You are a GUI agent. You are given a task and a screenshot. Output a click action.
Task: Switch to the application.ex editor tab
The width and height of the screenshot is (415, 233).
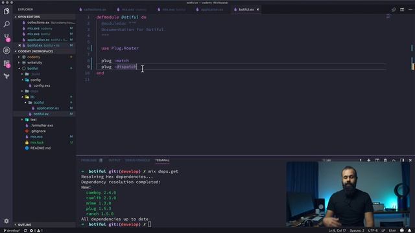click(x=212, y=10)
